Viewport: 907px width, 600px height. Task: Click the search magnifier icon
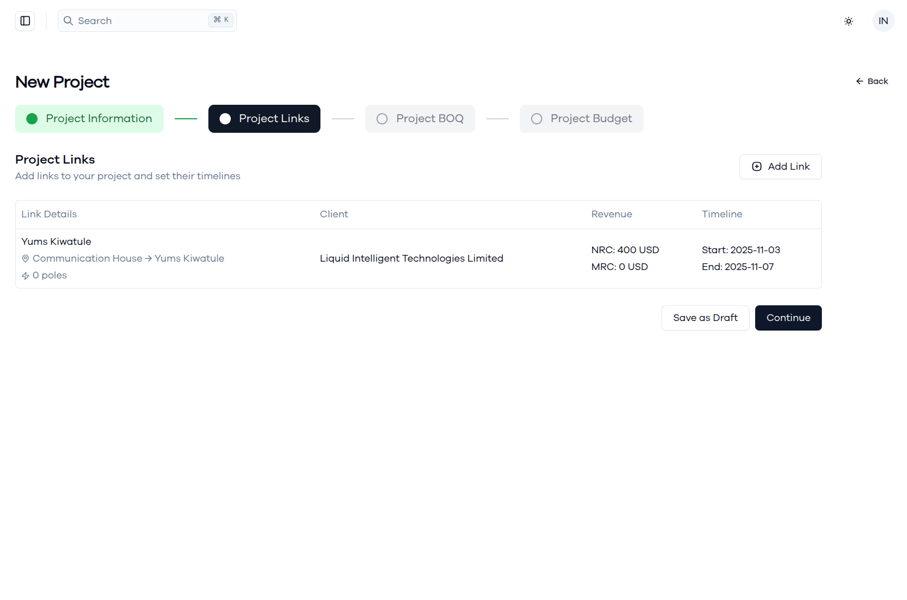tap(68, 21)
